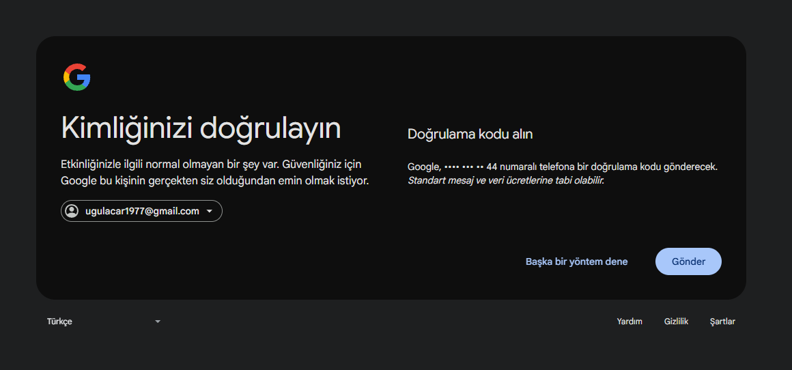The image size is (792, 370).
Task: Open the Gizlilik link
Action: click(677, 322)
